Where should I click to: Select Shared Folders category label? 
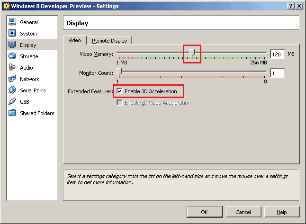tap(37, 113)
